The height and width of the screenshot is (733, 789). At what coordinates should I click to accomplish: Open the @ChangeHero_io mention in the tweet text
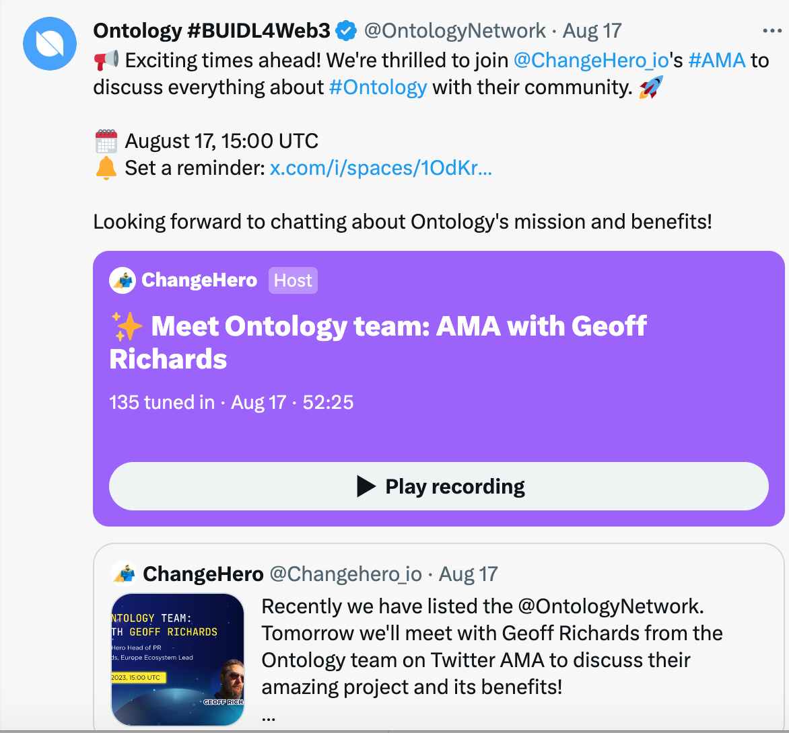(x=590, y=60)
